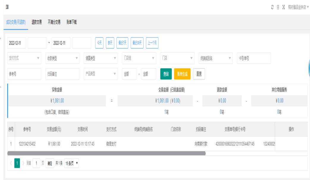Toggle fullscreen with the expand icon
Image resolution: width=310 pixels, height=180 pixels.
tap(284, 7)
